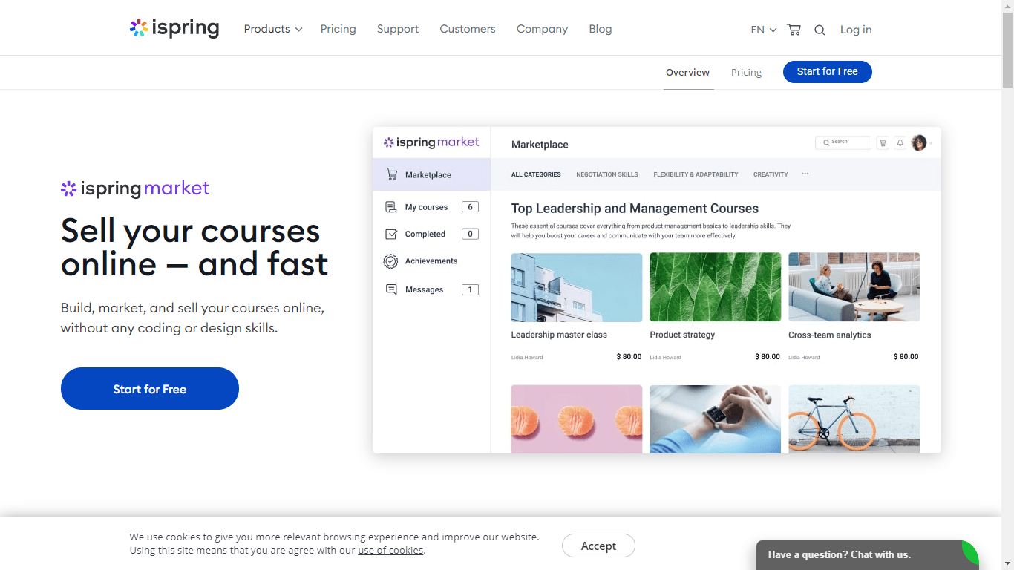Click the orange slices course thumbnail
1014x570 pixels.
pos(577,419)
